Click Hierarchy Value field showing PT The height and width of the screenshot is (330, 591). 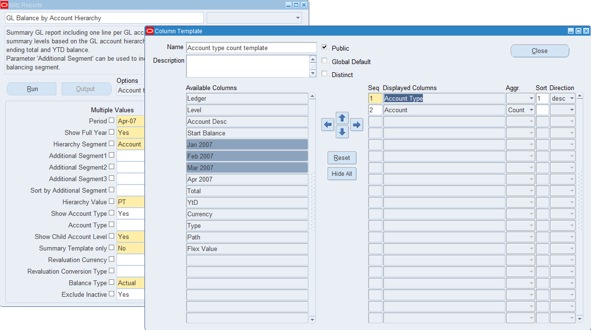point(131,202)
